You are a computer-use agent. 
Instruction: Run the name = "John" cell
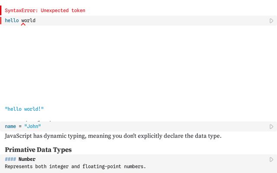(x=271, y=127)
